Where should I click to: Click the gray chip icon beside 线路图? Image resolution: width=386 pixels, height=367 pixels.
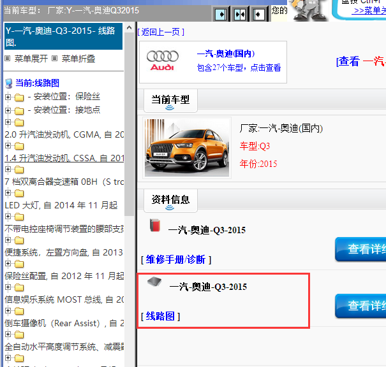pyautogui.click(x=154, y=282)
